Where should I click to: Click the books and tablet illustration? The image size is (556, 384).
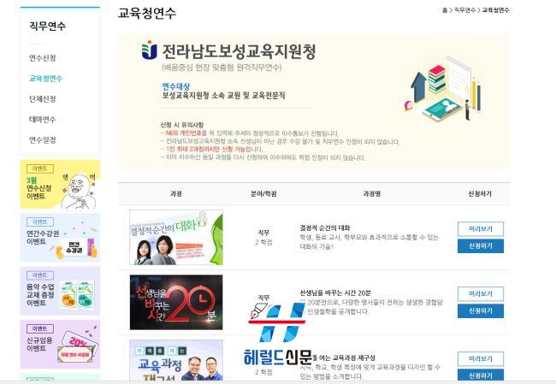(x=443, y=89)
